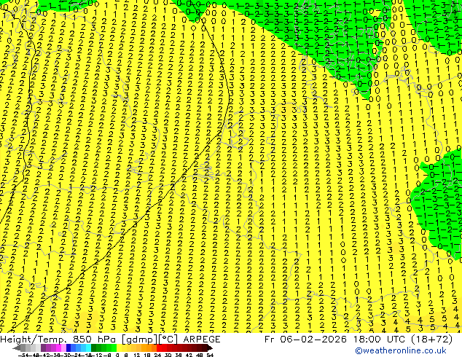Click the blue color legend segment

click(79, 348)
